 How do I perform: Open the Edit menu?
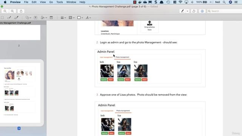tap(34, 2)
